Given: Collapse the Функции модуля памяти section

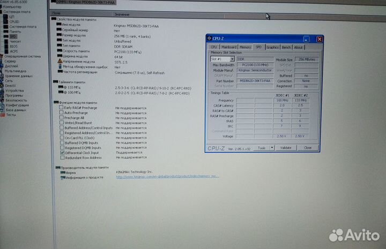Looking at the screenshot, I should pyautogui.click(x=56, y=102).
